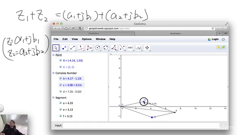Viewport: 241px width, 135px height.
Task: Open the Help menu
Action: 112,39
